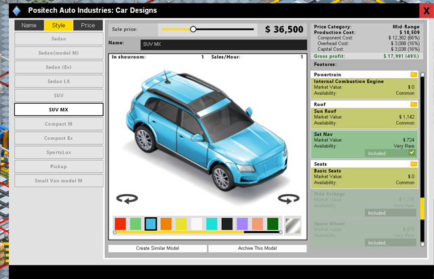Select the Sedan LX design
This screenshot has height=279, width=434.
59,81
